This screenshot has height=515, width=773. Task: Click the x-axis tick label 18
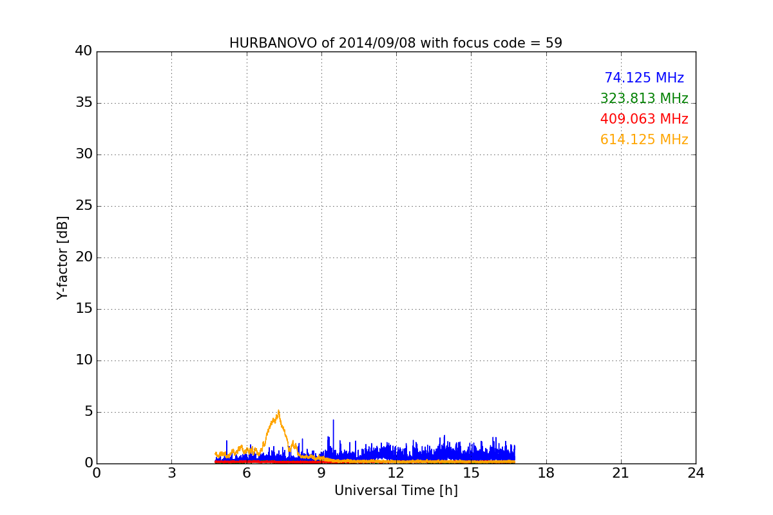pyautogui.click(x=546, y=473)
